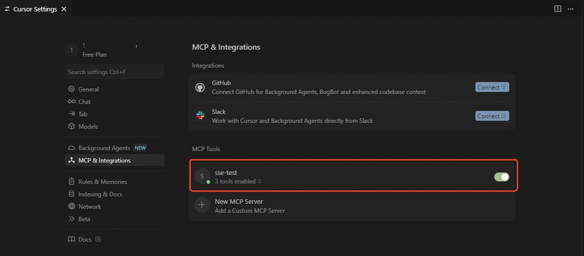The width and height of the screenshot is (584, 256).
Task: Click the external link icon beside Docs
Action: tap(98, 239)
